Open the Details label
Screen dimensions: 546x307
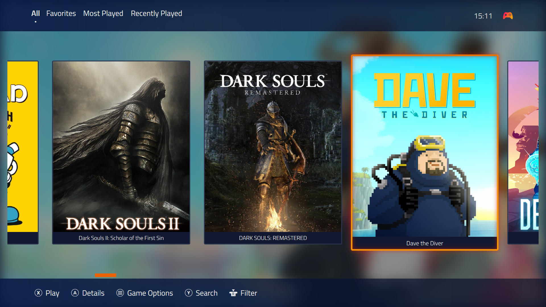tap(93, 293)
